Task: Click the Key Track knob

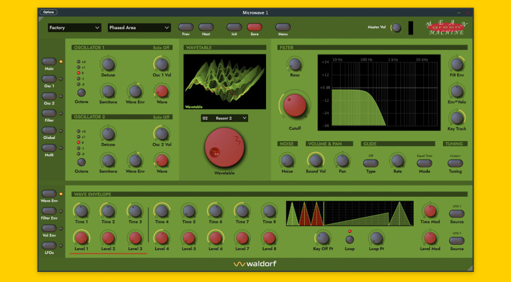Action: point(456,118)
